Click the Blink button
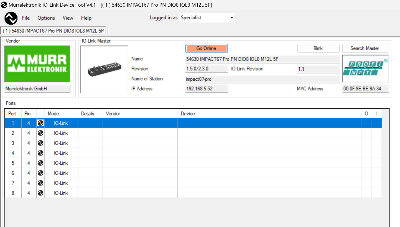Image resolution: width=400 pixels, height=227 pixels. click(x=318, y=48)
